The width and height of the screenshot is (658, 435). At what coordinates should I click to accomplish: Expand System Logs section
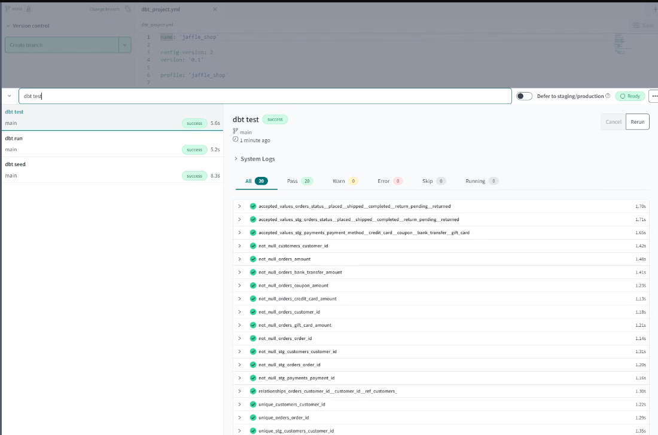(x=254, y=159)
